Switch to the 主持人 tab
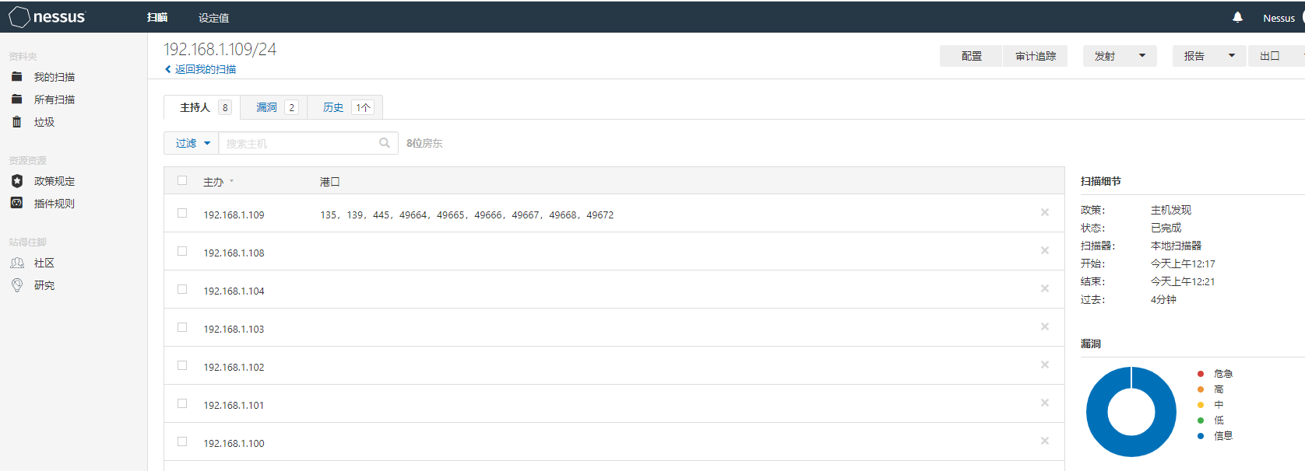This screenshot has width=1305, height=471. 202,107
